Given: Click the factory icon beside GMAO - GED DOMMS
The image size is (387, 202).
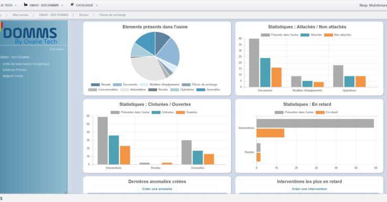Looking at the screenshot, I should coord(26,5).
